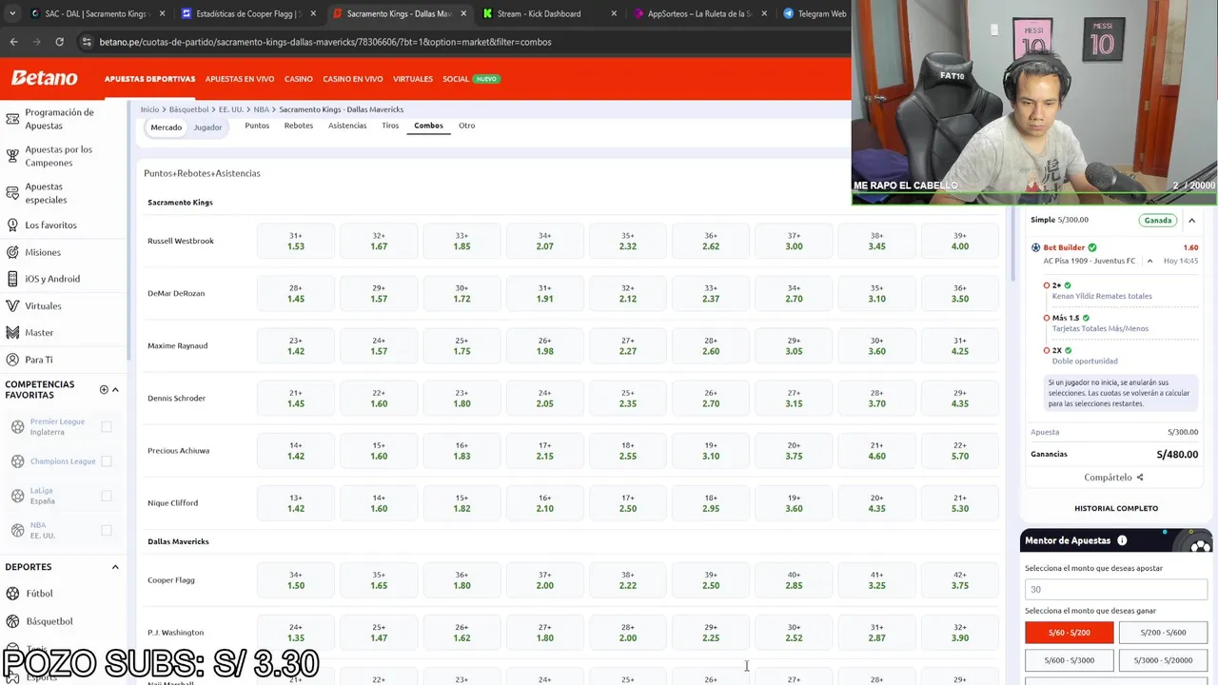
Task: Select Precious Achiuwa 22+ odds 5.70
Action: [x=960, y=450]
